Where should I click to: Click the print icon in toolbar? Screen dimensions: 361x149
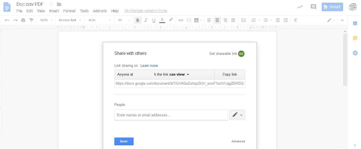click(x=23, y=20)
